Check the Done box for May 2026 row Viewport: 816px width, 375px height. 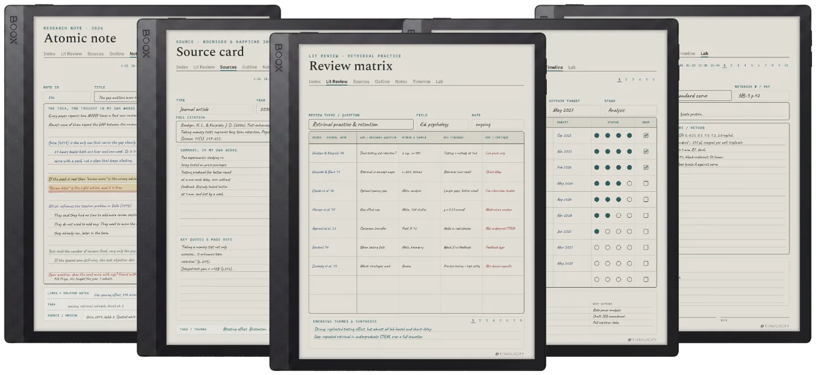tap(646, 183)
